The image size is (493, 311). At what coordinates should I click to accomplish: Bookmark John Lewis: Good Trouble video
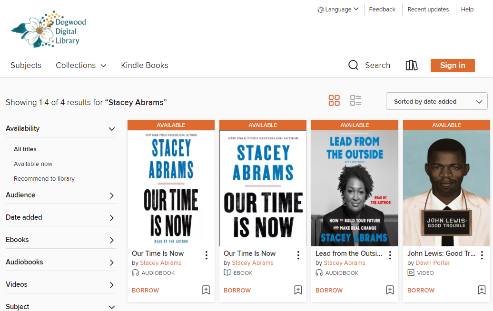coord(482,290)
